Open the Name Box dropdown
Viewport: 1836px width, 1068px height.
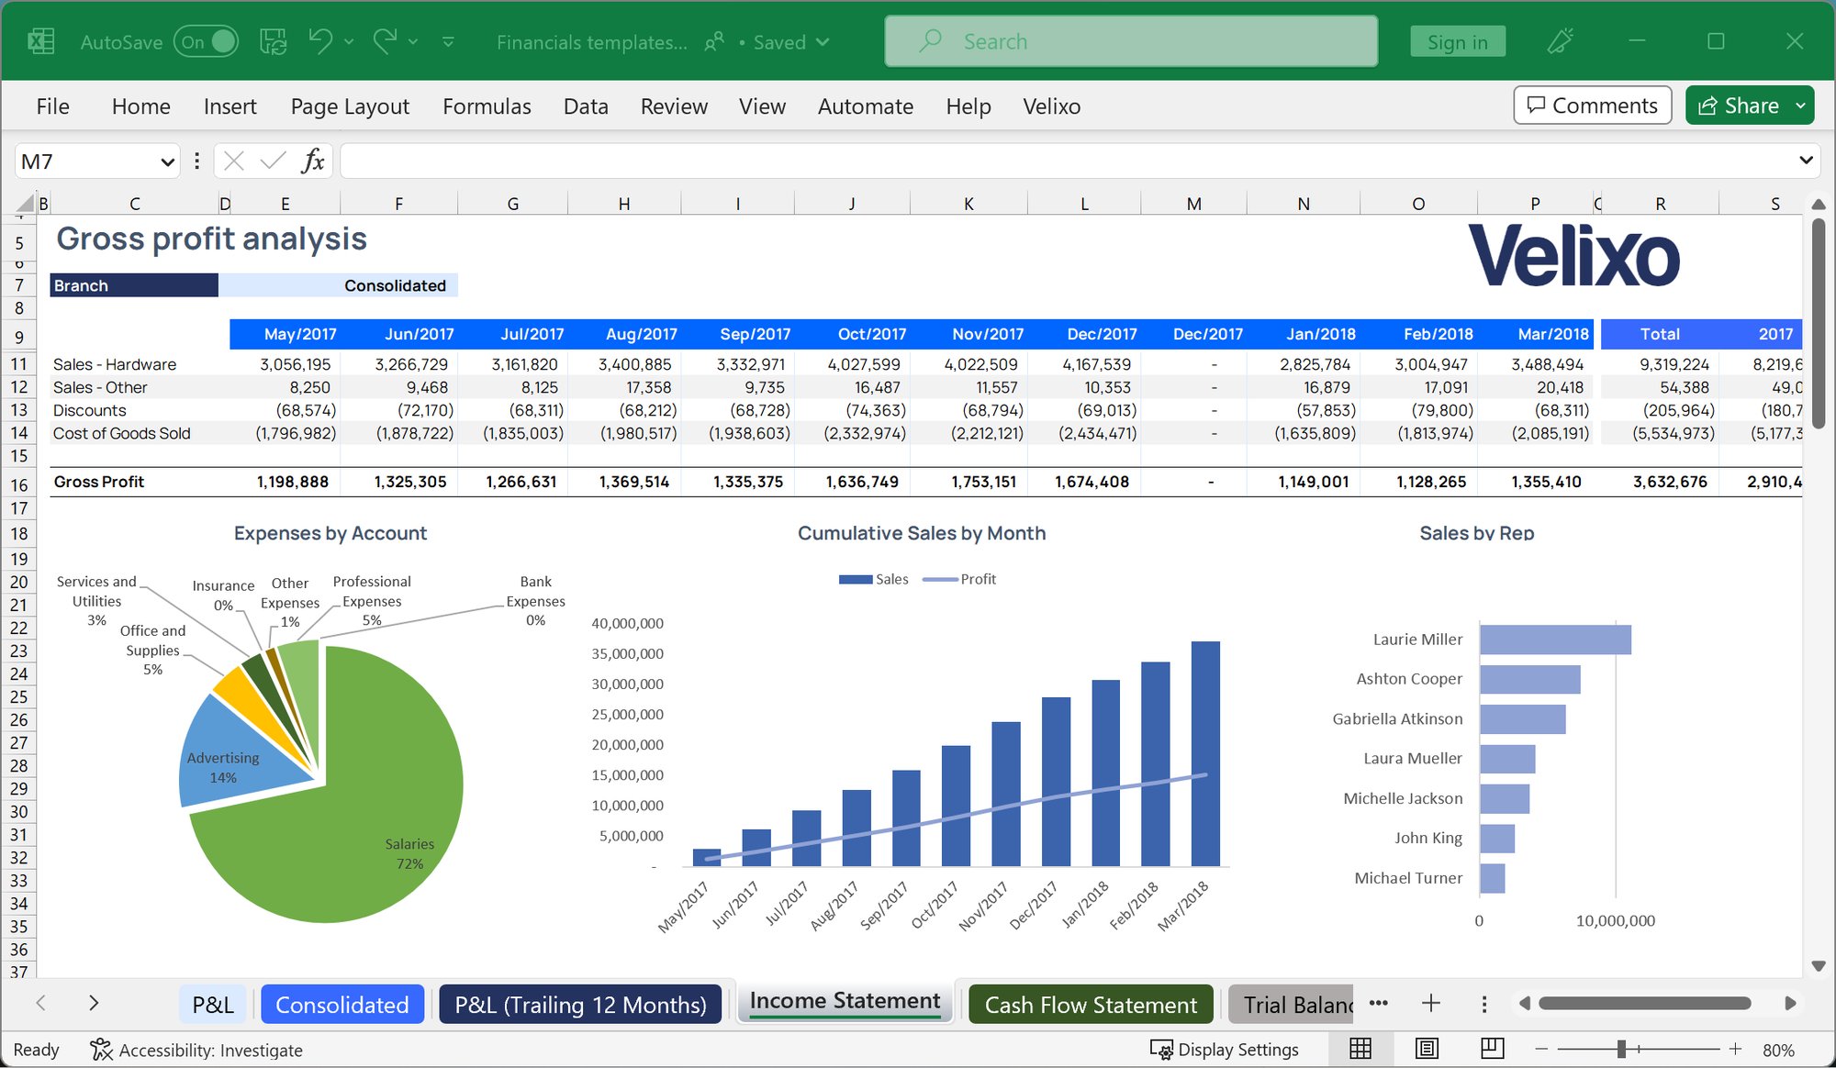[167, 161]
